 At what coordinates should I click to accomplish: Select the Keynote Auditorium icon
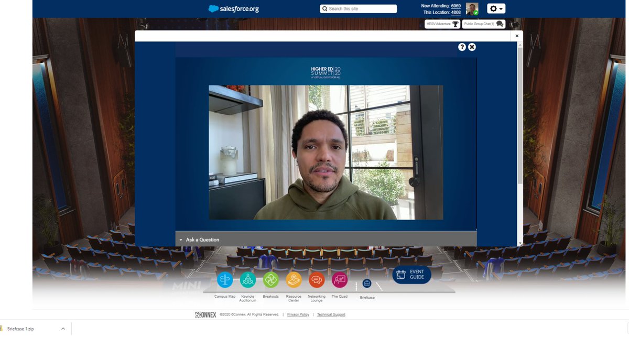tap(247, 279)
